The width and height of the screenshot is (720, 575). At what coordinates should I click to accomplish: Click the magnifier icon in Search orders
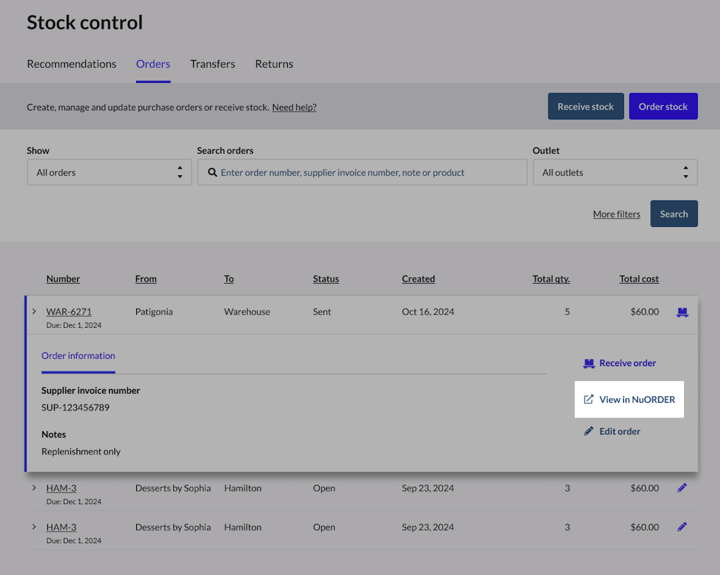[x=212, y=173]
